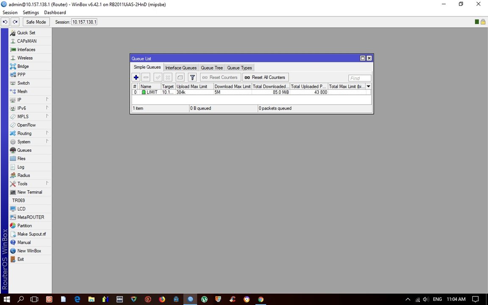The height and width of the screenshot is (305, 488).
Task: Switch to the Simple Queues tab
Action: [147, 67]
